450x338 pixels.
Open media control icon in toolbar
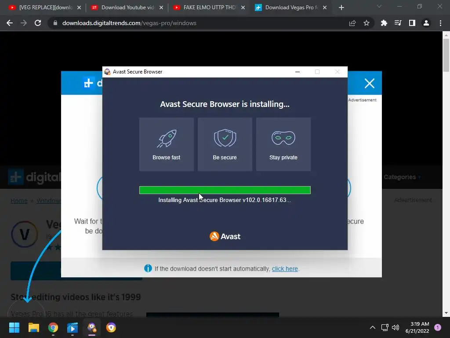click(x=398, y=23)
